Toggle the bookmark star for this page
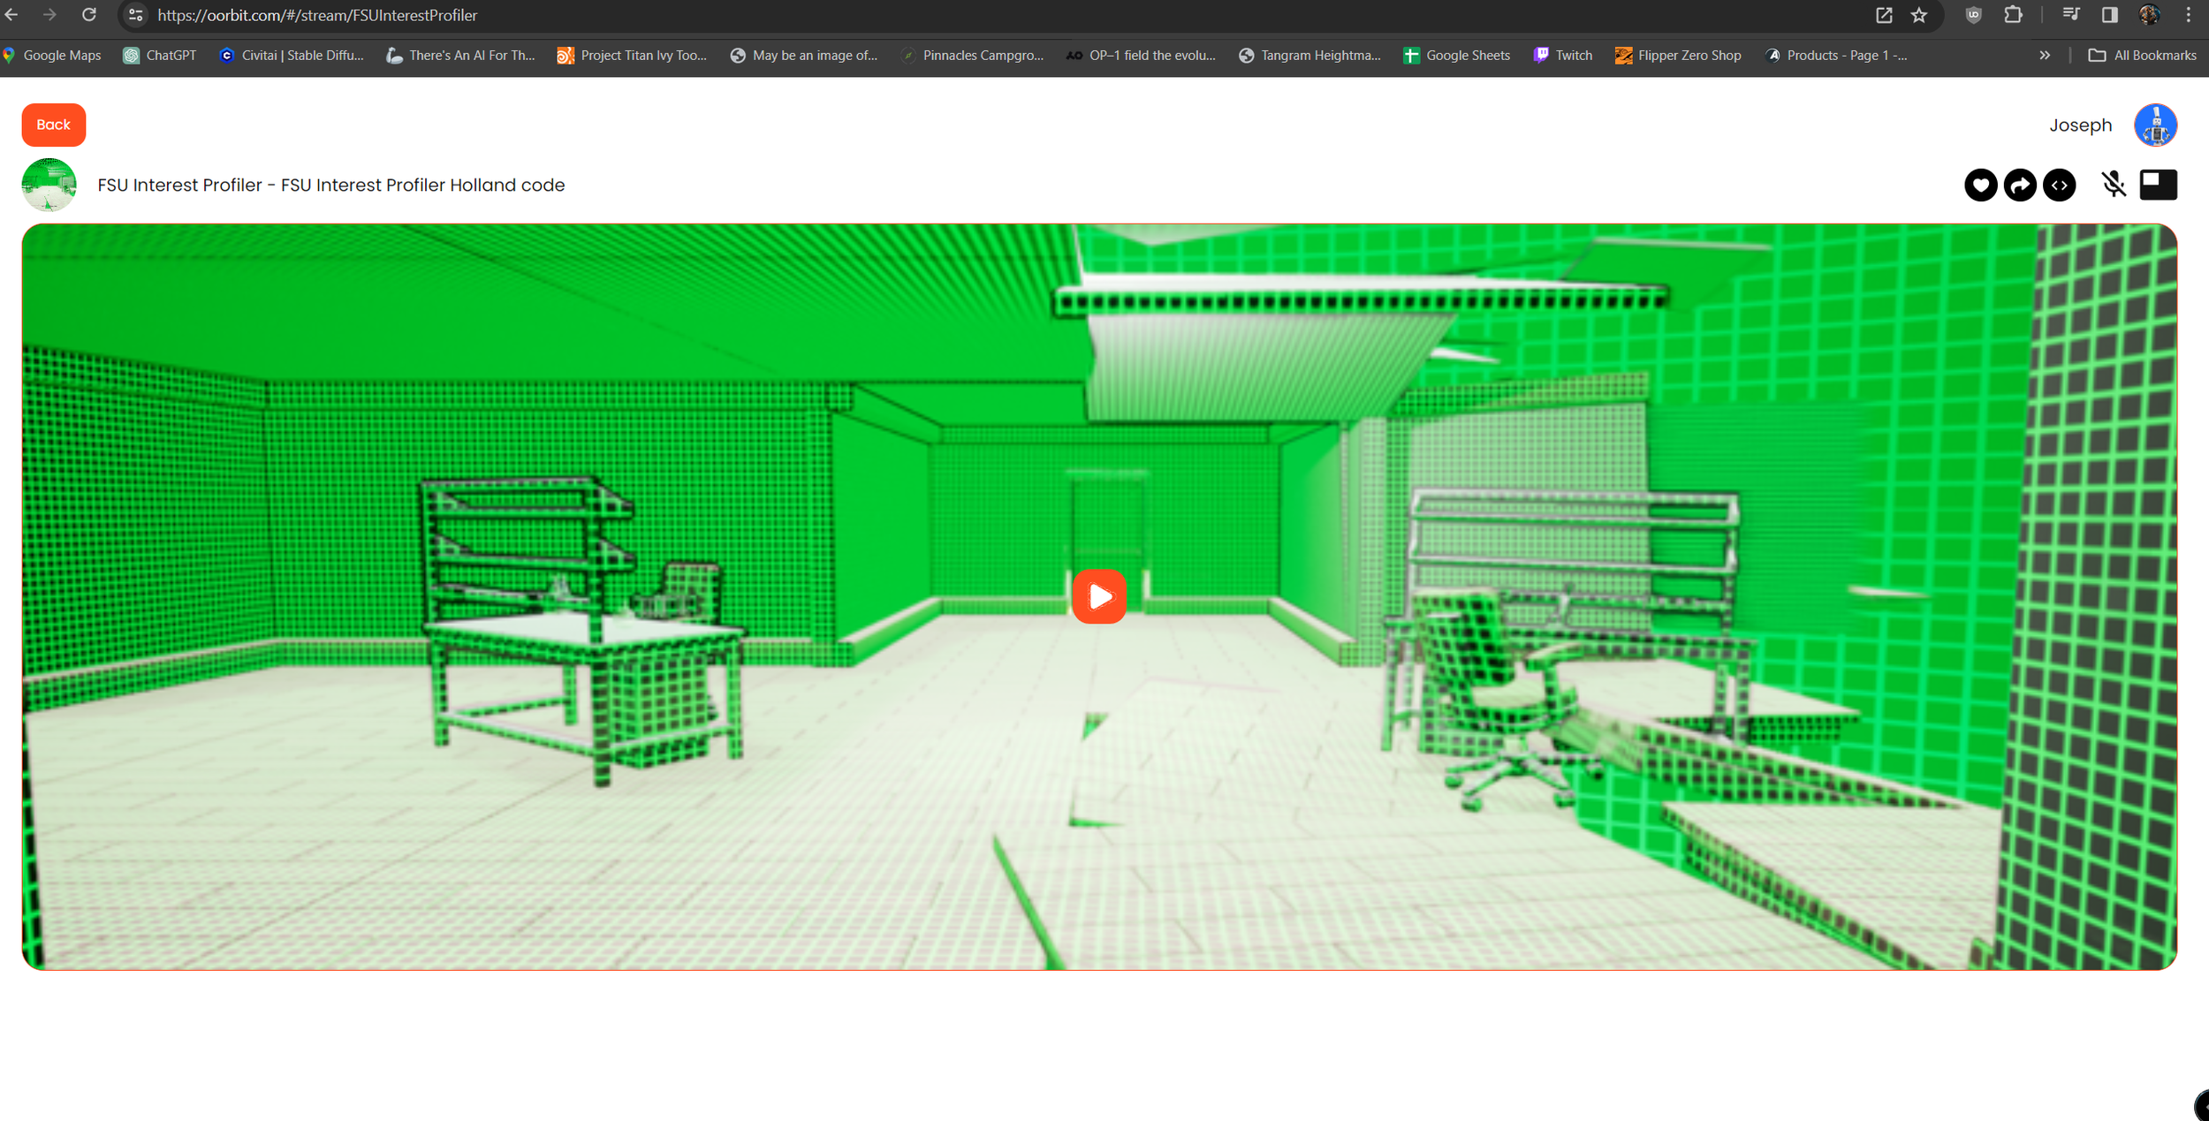This screenshot has width=2209, height=1121. tap(1917, 15)
